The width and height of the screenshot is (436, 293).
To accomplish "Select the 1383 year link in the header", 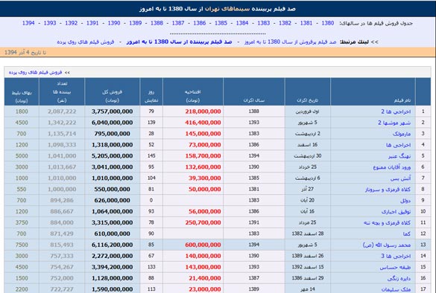I will [x=264, y=23].
